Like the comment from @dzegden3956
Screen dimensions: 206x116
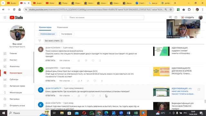click(x=79, y=81)
